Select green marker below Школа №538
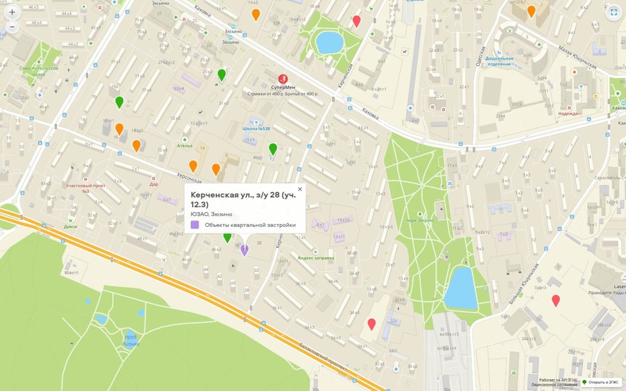Viewport: 626px width, 391px height. coord(273,148)
